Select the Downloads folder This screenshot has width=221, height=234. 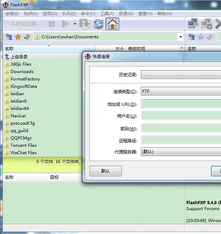43,72
